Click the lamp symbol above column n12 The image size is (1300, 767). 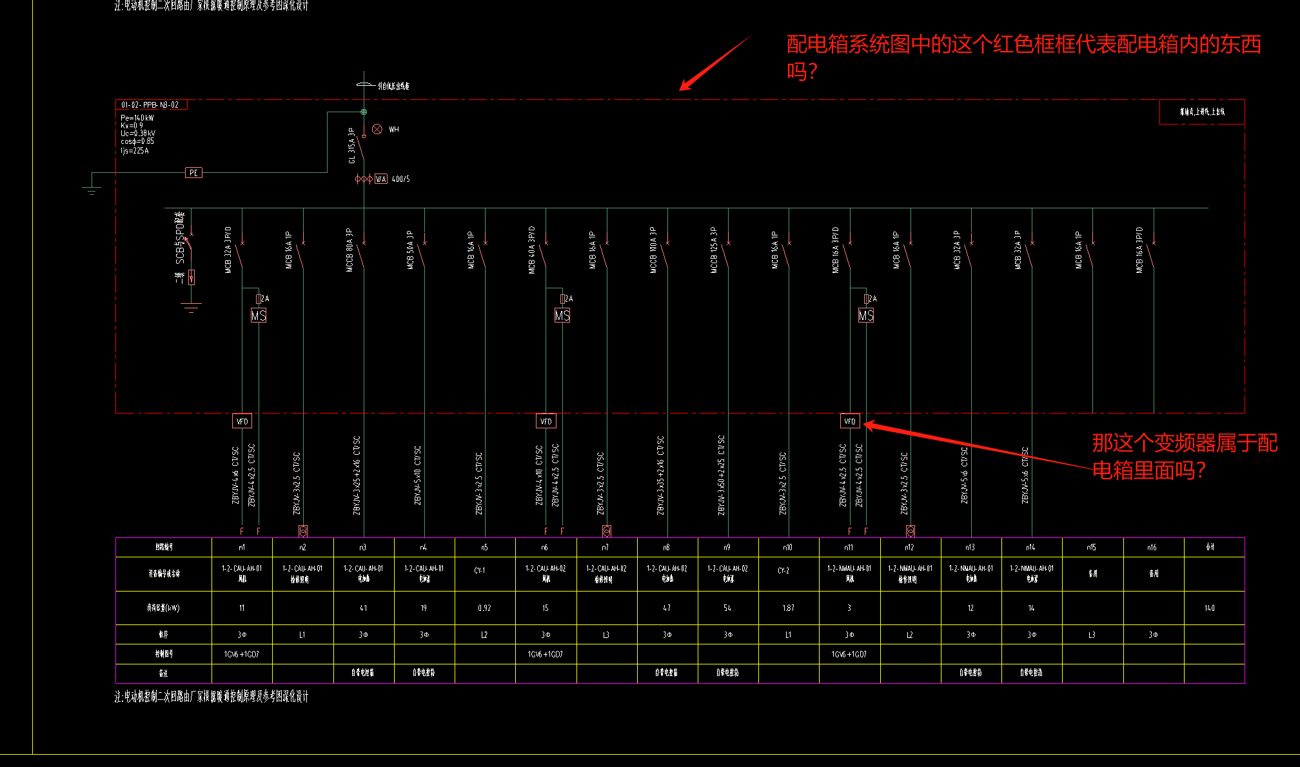click(911, 531)
